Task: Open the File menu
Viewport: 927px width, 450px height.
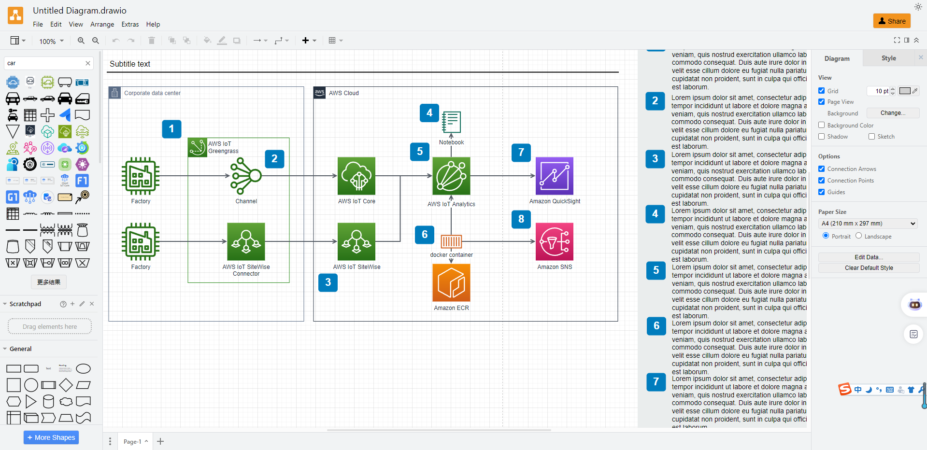Action: coord(38,24)
